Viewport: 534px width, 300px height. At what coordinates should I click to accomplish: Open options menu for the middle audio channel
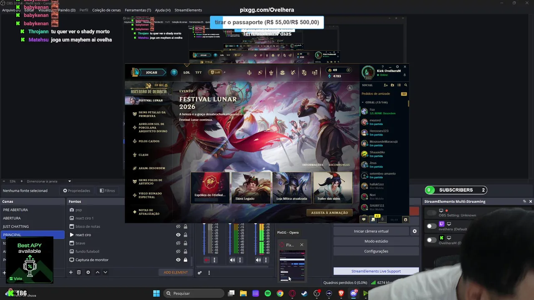tap(240, 260)
